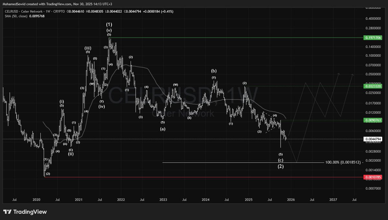Click the 0.0007000 price axis tick
The image size is (388, 220).
[x=374, y=188]
